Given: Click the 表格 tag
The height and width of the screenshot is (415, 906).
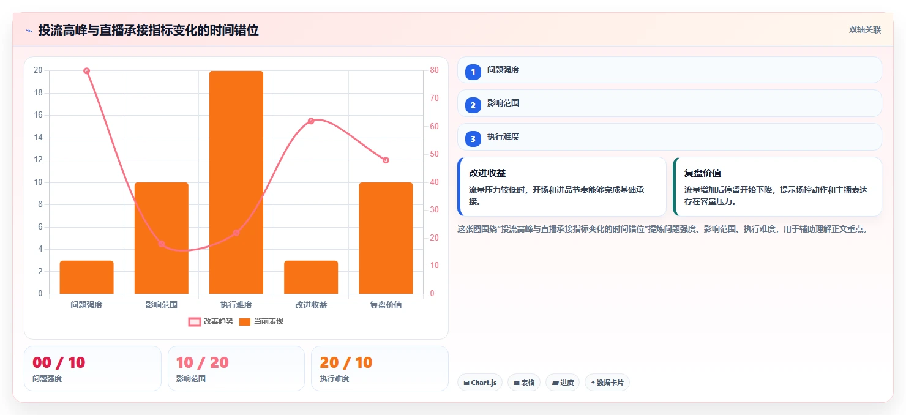Looking at the screenshot, I should point(524,383).
